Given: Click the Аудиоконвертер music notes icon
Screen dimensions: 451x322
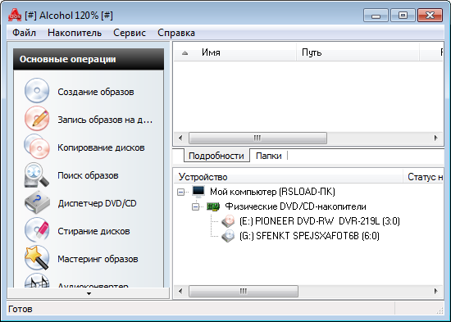Looking at the screenshot, I should click(x=37, y=280).
